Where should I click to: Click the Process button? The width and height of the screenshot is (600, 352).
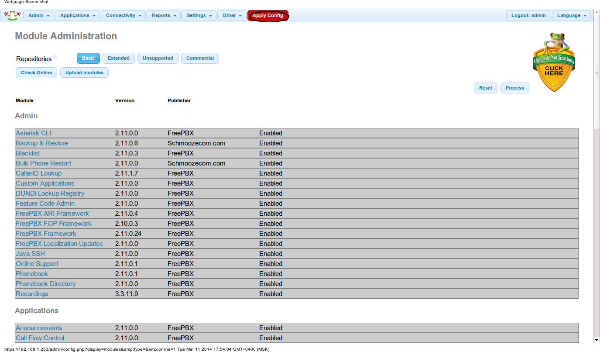pos(515,88)
